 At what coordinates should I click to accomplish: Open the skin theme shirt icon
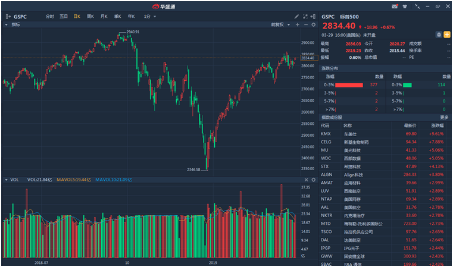click(405, 7)
